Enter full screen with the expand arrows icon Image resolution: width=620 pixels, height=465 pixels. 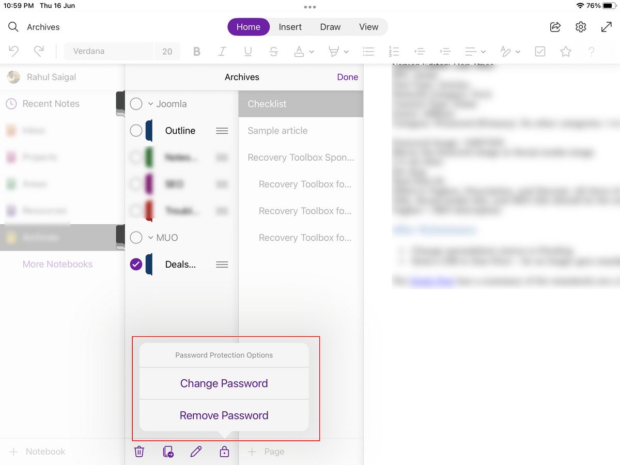(607, 27)
